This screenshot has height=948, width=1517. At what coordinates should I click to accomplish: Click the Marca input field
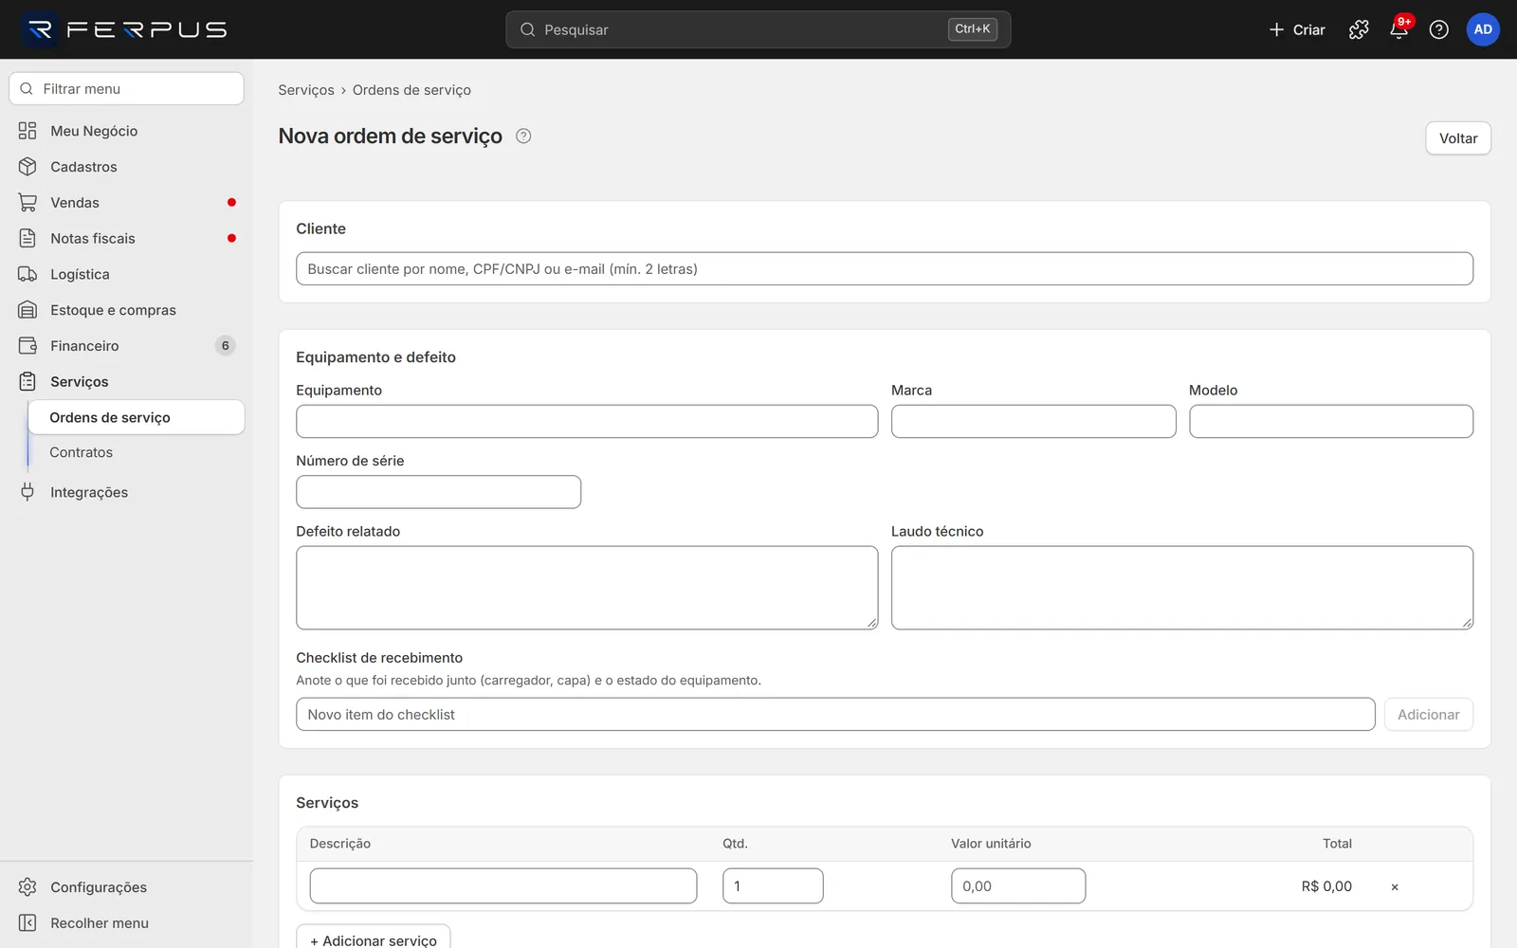pyautogui.click(x=1033, y=422)
